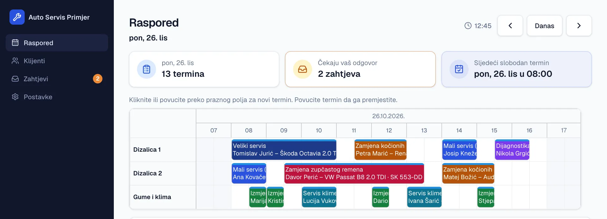Viewport: 607px width, 219px height.
Task: Click the 13 hour column header
Action: coord(424,130)
